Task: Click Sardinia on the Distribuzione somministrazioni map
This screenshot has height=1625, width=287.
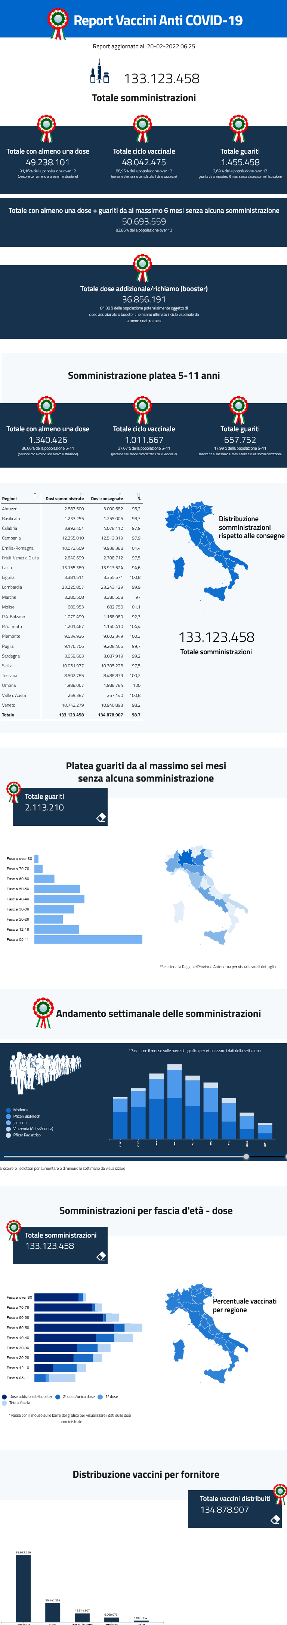Action: tap(179, 567)
